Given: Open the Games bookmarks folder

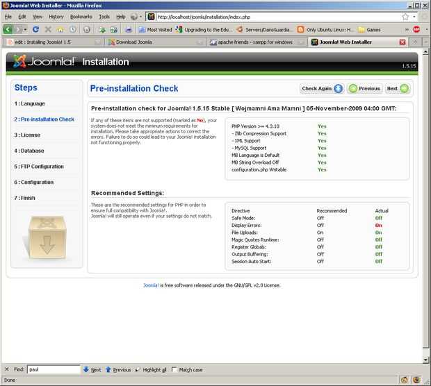Looking at the screenshot, I should [x=370, y=29].
